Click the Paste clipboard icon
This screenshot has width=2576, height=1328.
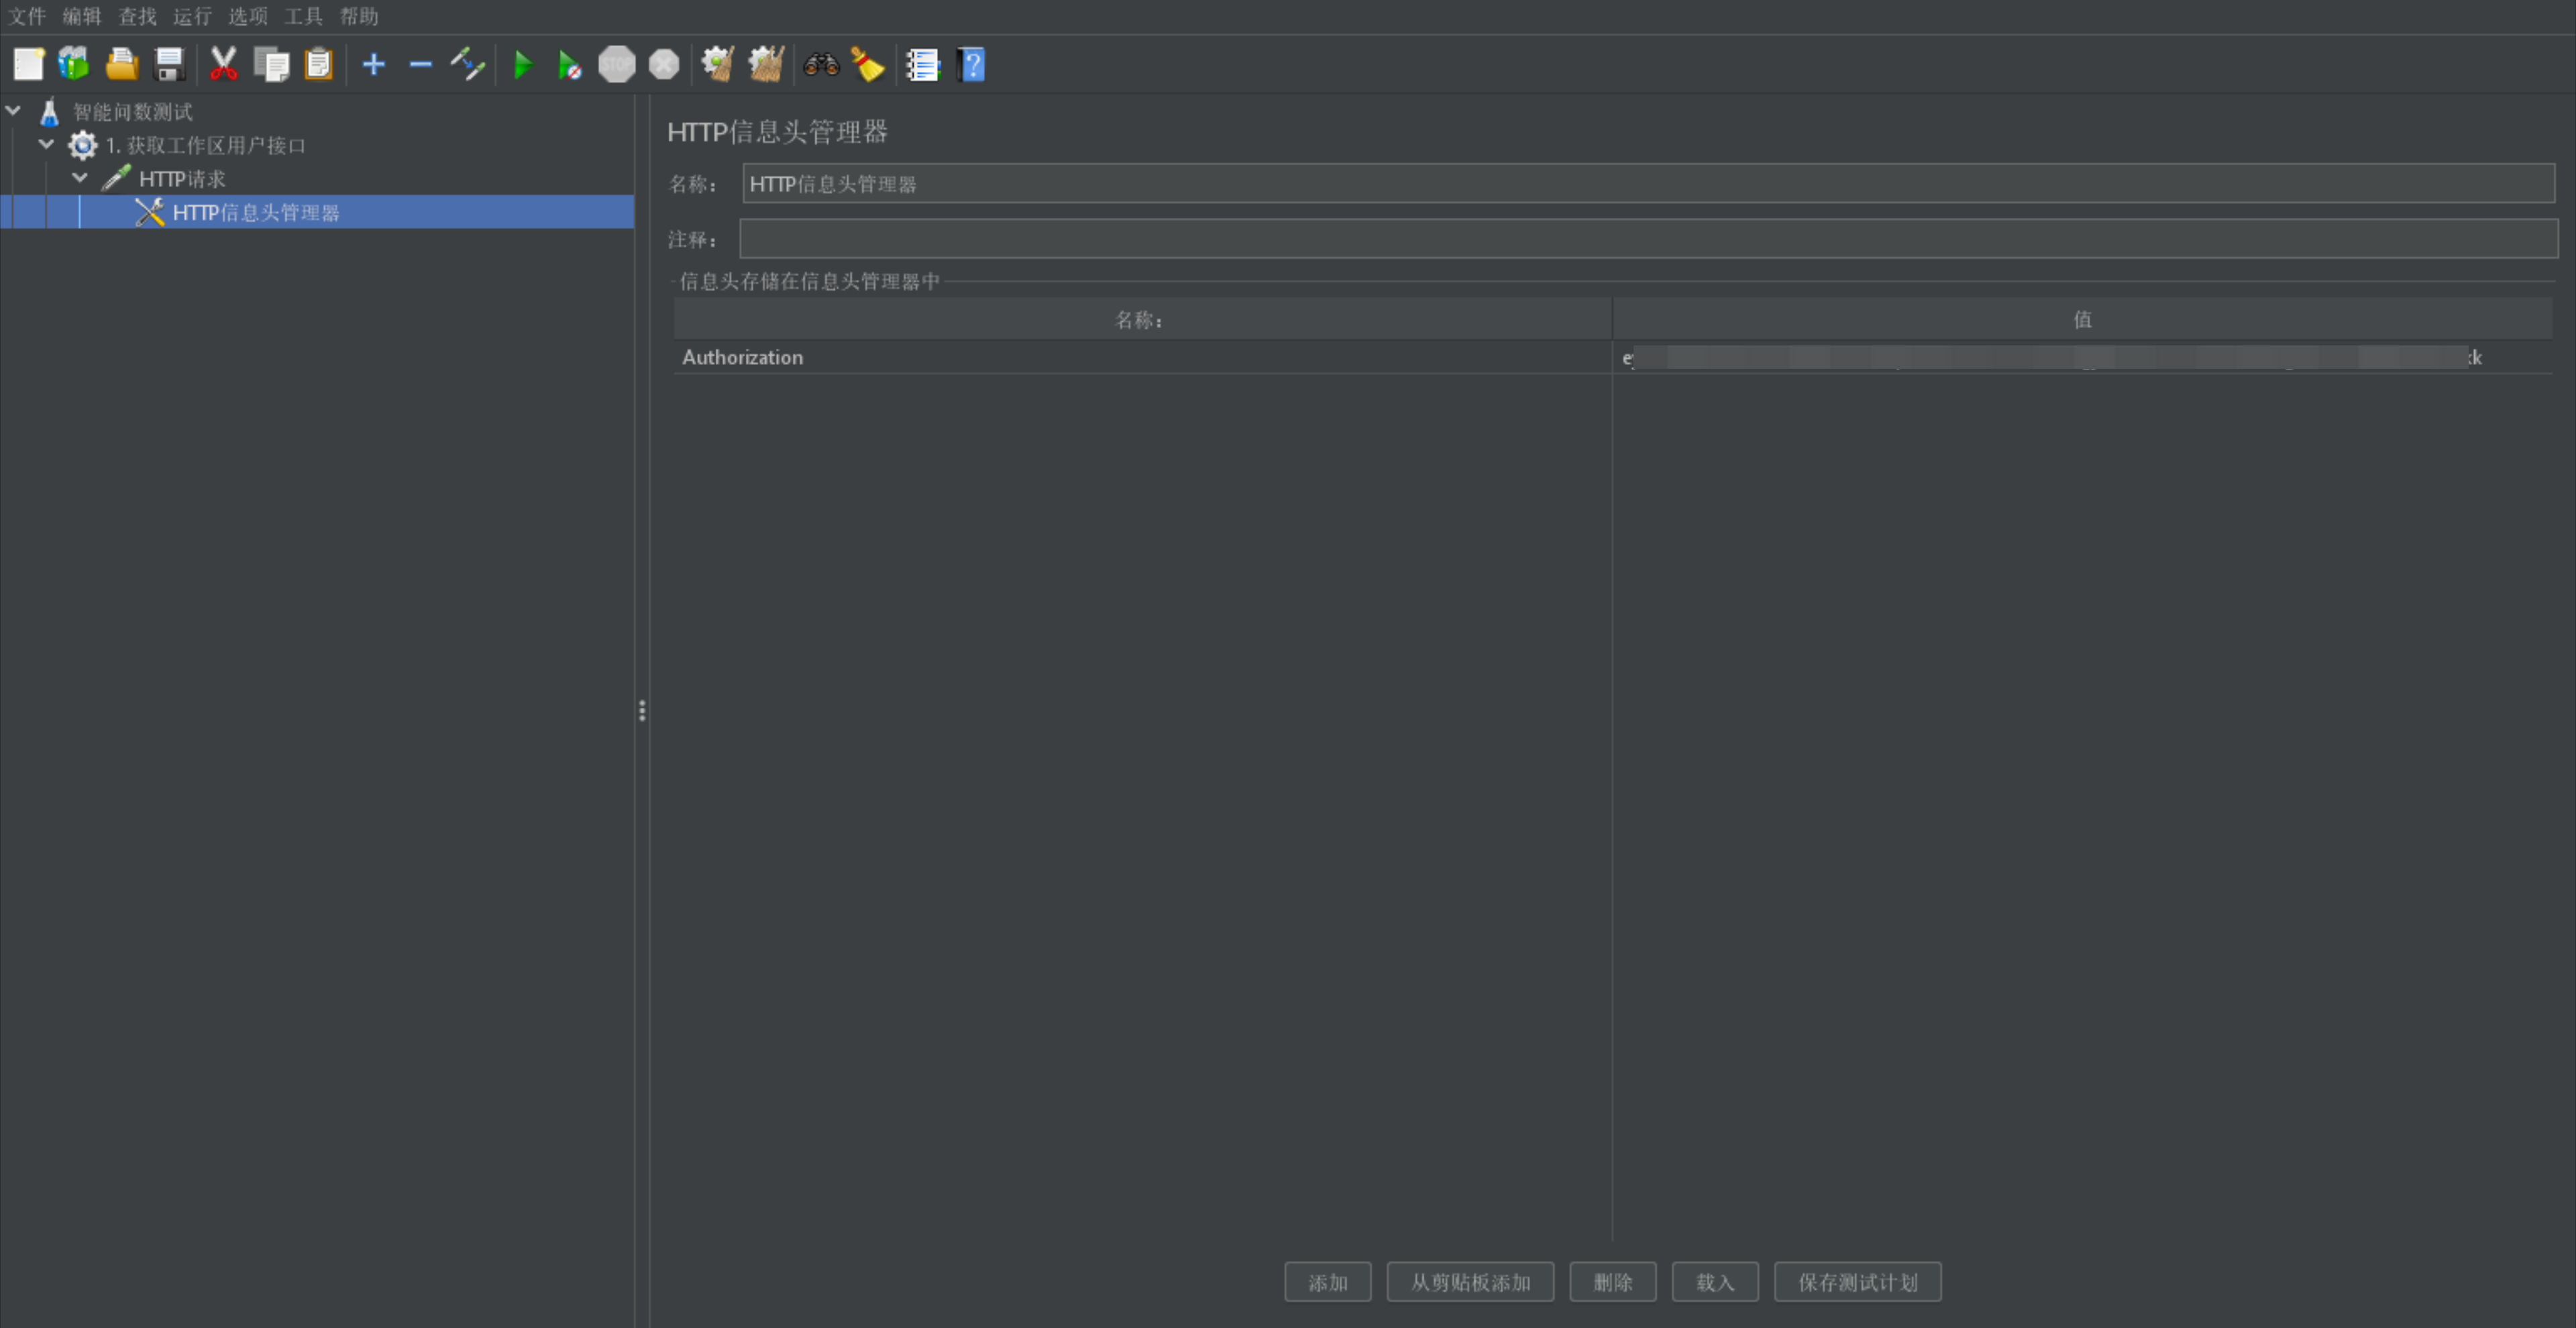(x=318, y=65)
